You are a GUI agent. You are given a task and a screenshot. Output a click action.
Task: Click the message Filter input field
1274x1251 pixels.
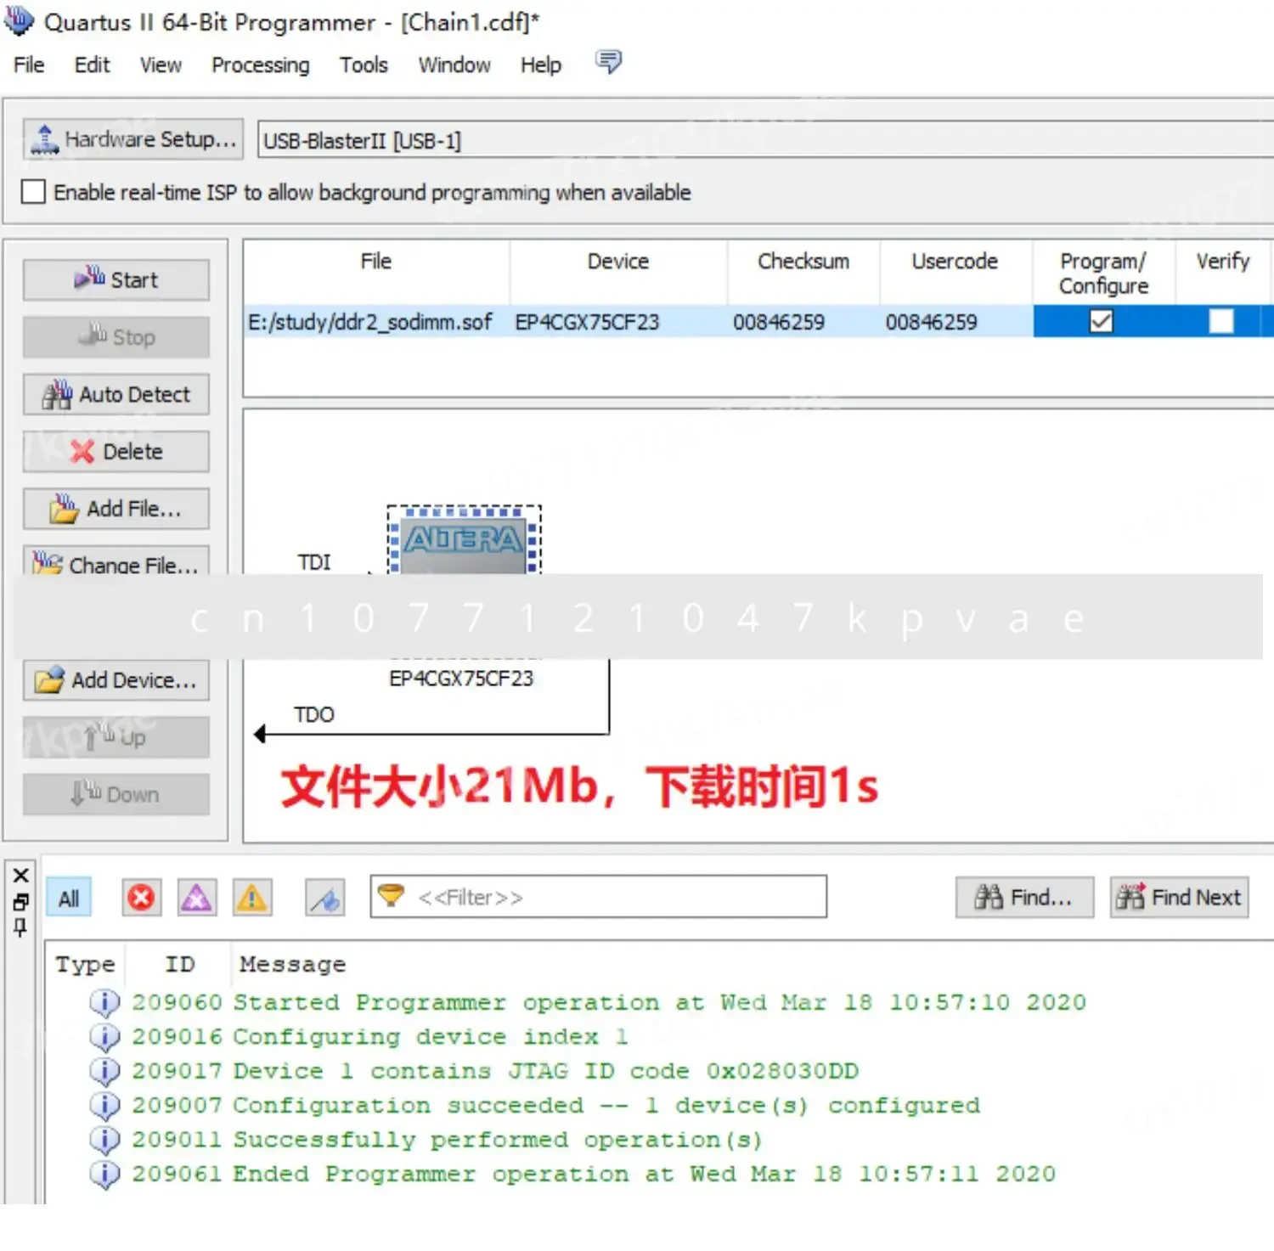(598, 897)
